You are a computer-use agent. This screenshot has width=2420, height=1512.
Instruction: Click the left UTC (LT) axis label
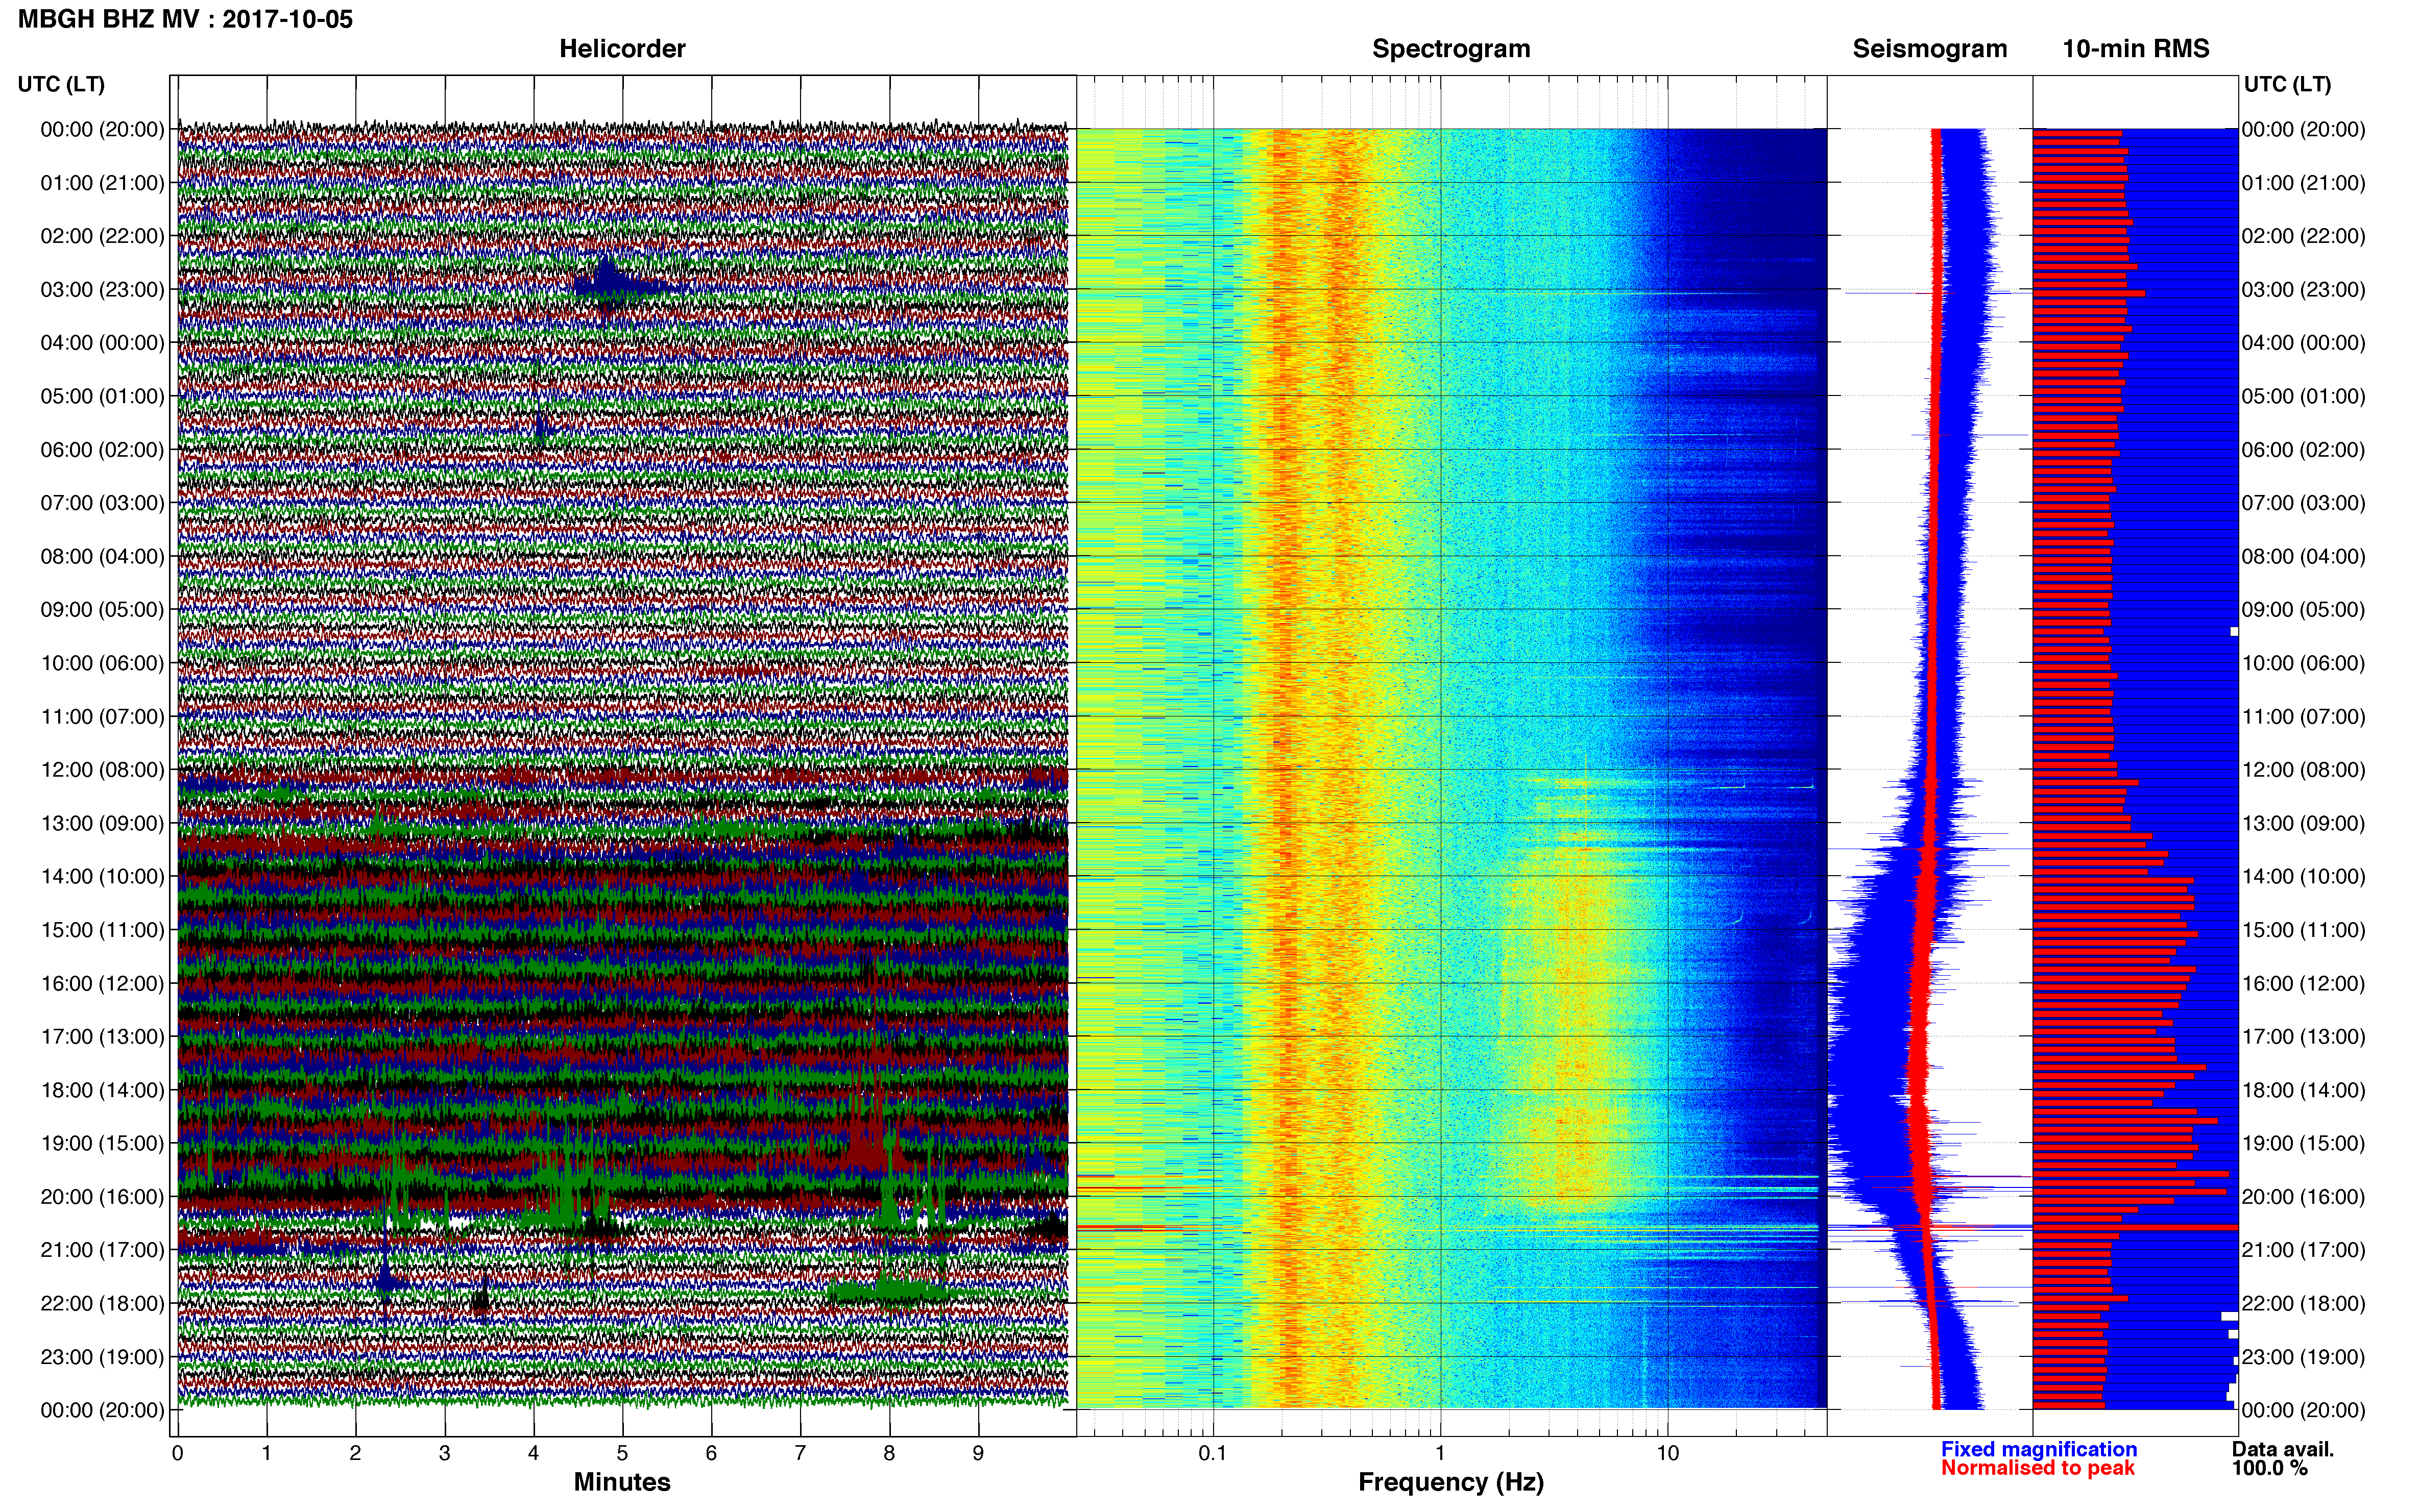pyautogui.click(x=61, y=84)
